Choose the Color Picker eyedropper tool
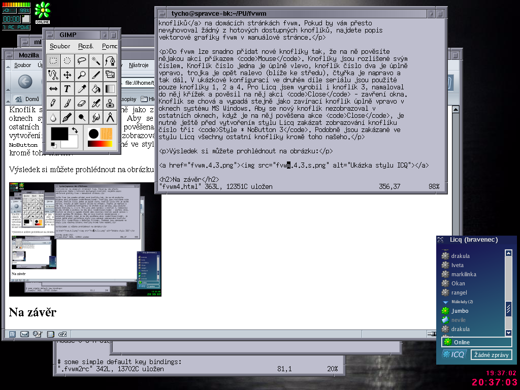The width and height of the screenshot is (520, 390). pyautogui.click(x=82, y=89)
